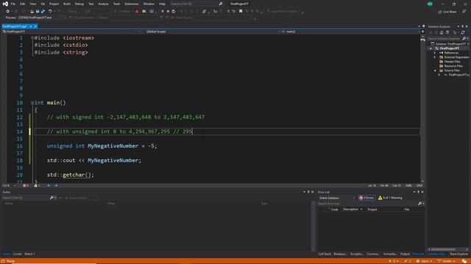Switch to the Team Explorer tab
This screenshot has height=264, width=471.
pyautogui.click(x=458, y=254)
